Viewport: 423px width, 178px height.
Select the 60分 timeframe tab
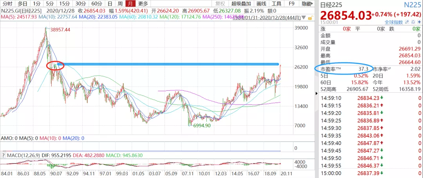[x=97, y=4]
